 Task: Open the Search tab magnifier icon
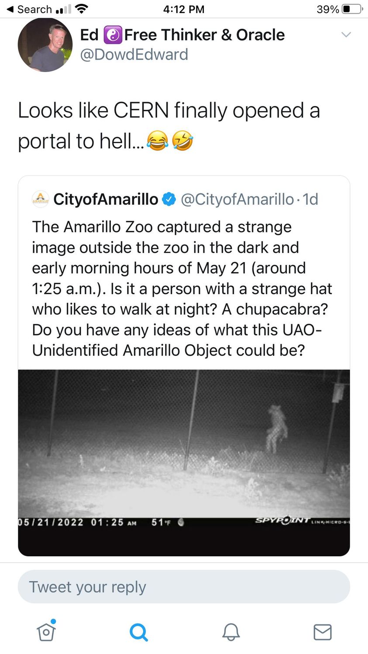pyautogui.click(x=139, y=632)
